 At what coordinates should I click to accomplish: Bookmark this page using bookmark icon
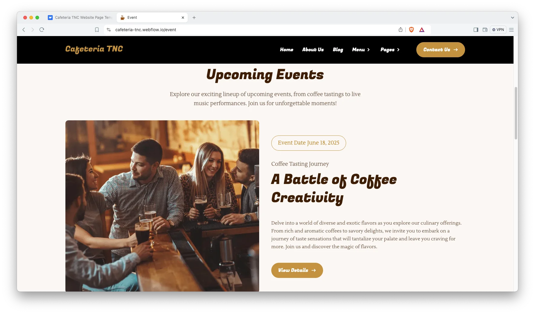(x=97, y=30)
